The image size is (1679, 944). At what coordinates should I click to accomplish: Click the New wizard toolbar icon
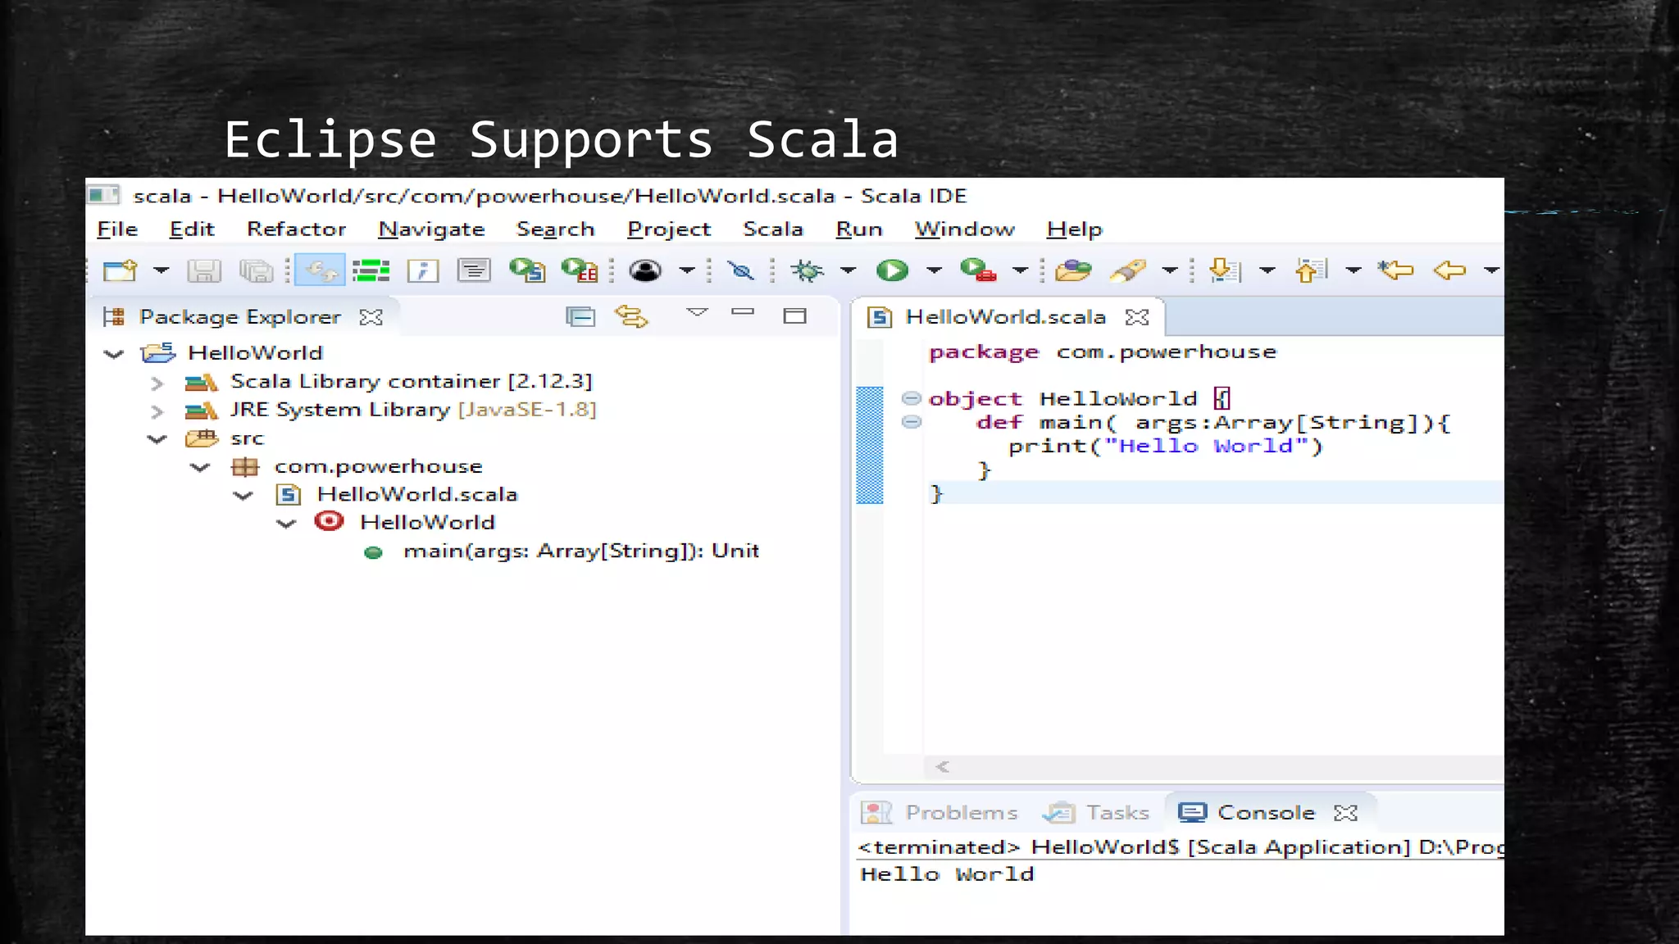point(120,270)
